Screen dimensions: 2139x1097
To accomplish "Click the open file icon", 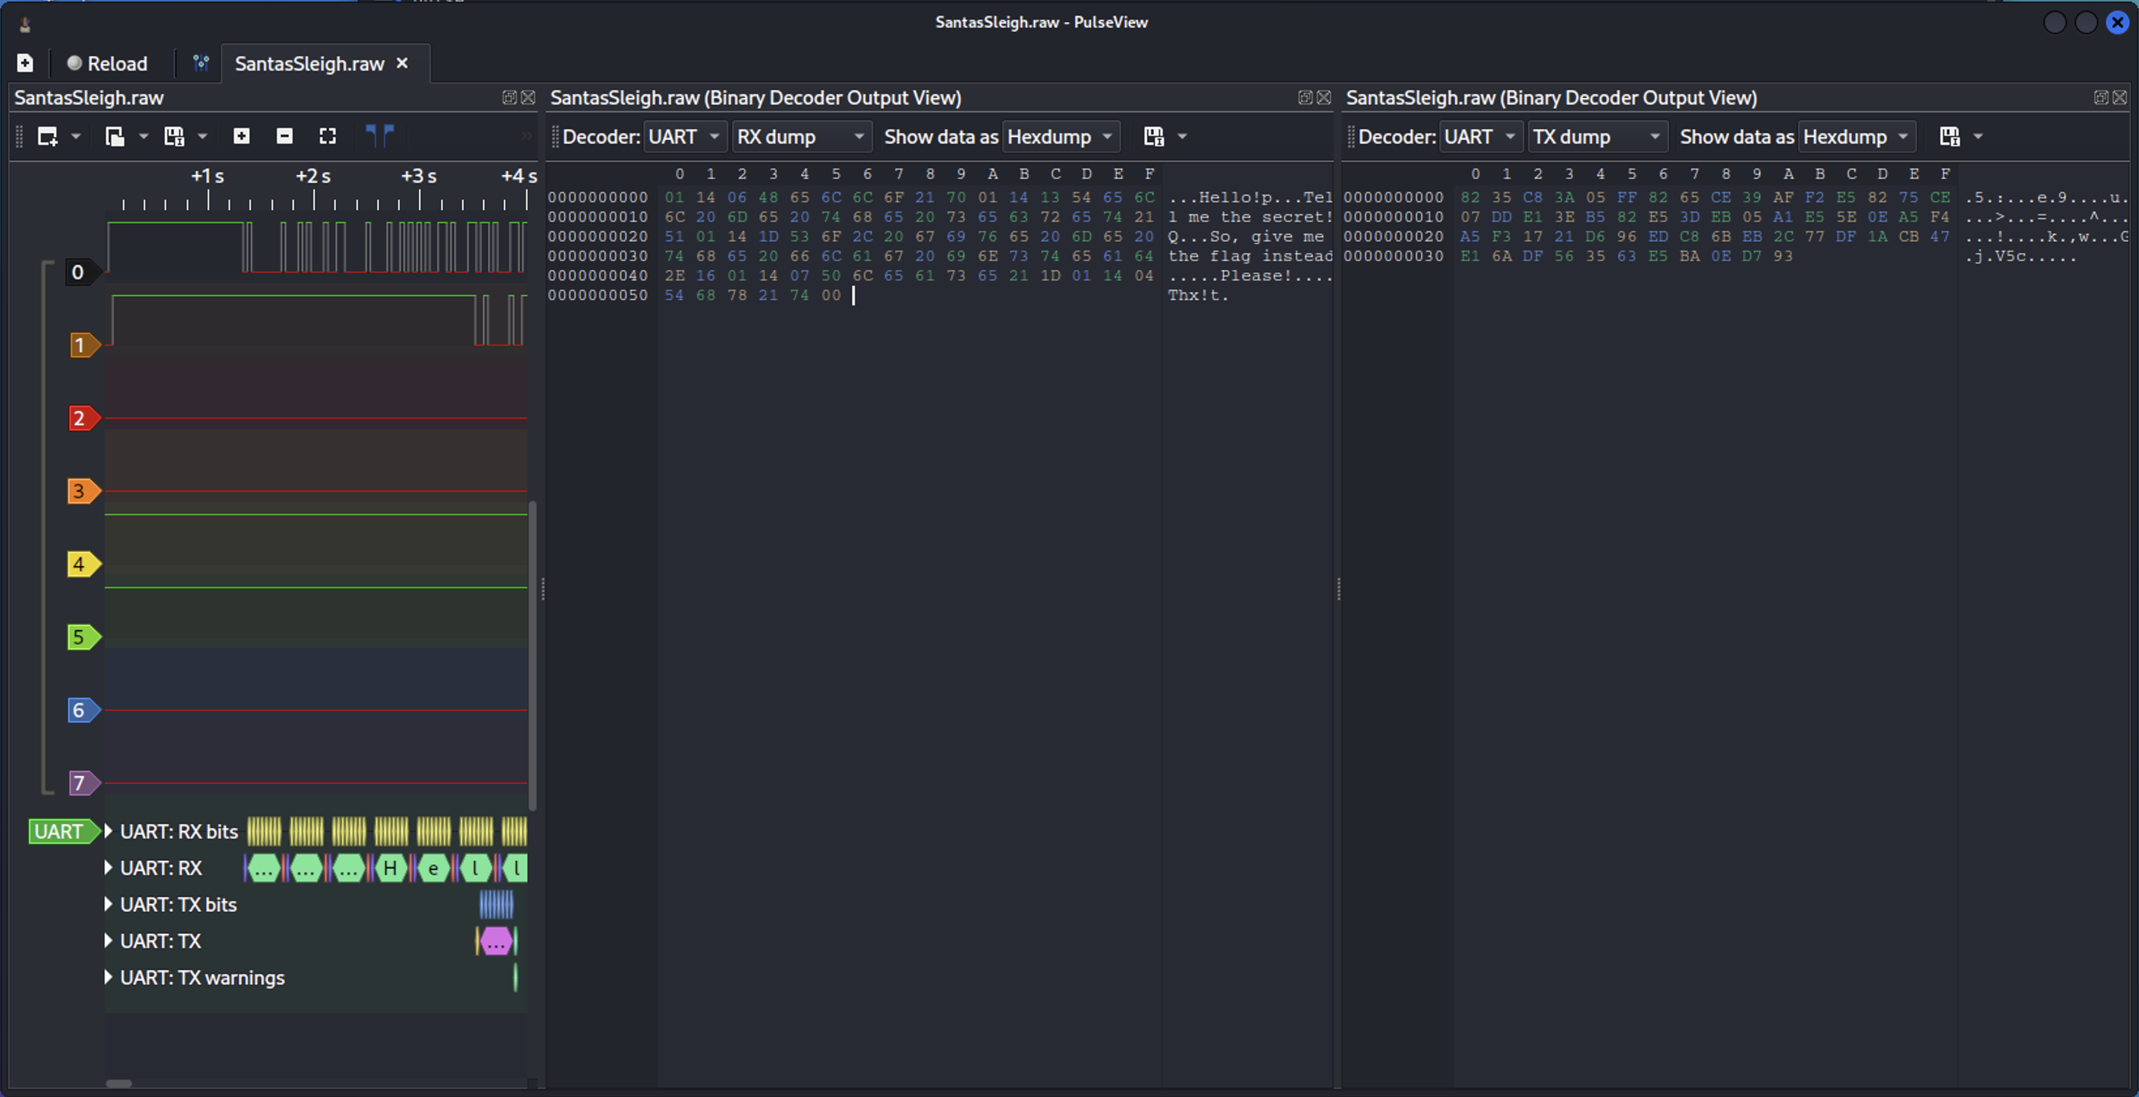I will point(115,136).
